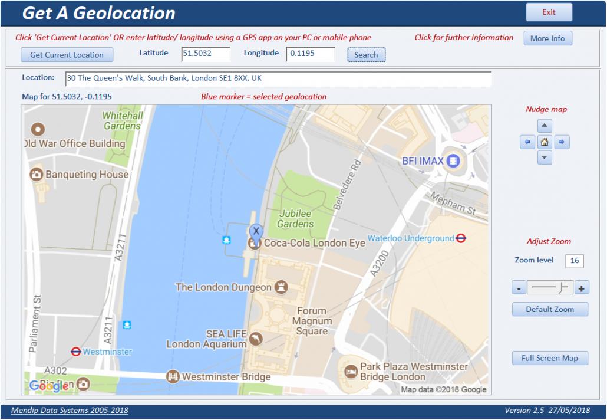Click the Whitehall Gardens label on the map
The height and width of the screenshot is (420, 607).
tap(123, 120)
